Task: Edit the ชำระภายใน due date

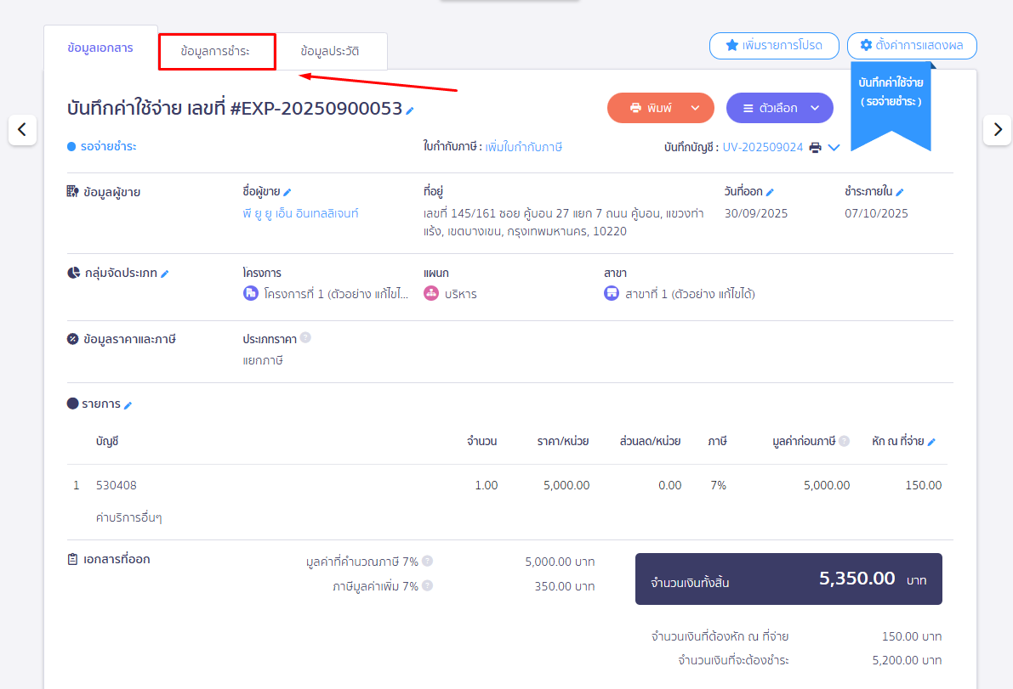Action: (900, 192)
